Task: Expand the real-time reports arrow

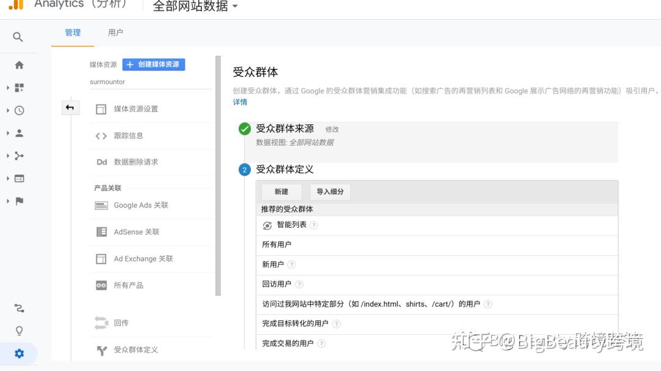Action: (7, 110)
